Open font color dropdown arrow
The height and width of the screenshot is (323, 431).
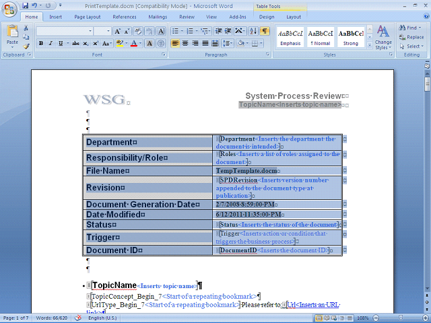141,43
